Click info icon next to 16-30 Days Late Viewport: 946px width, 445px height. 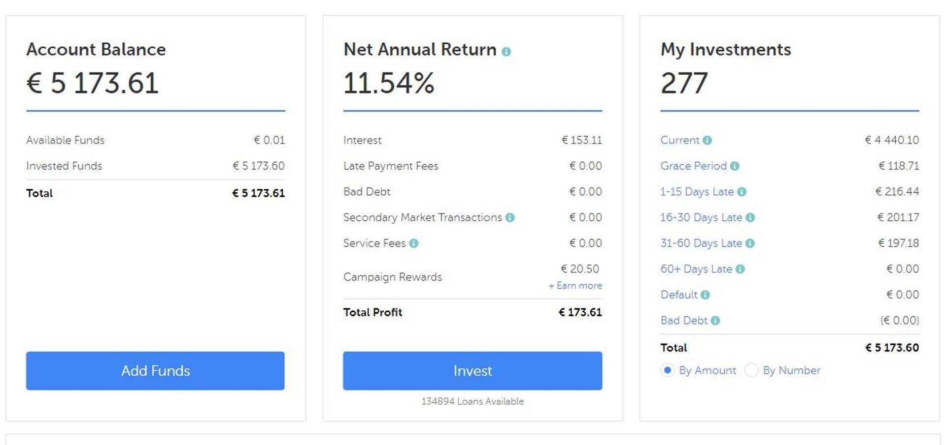click(x=750, y=218)
